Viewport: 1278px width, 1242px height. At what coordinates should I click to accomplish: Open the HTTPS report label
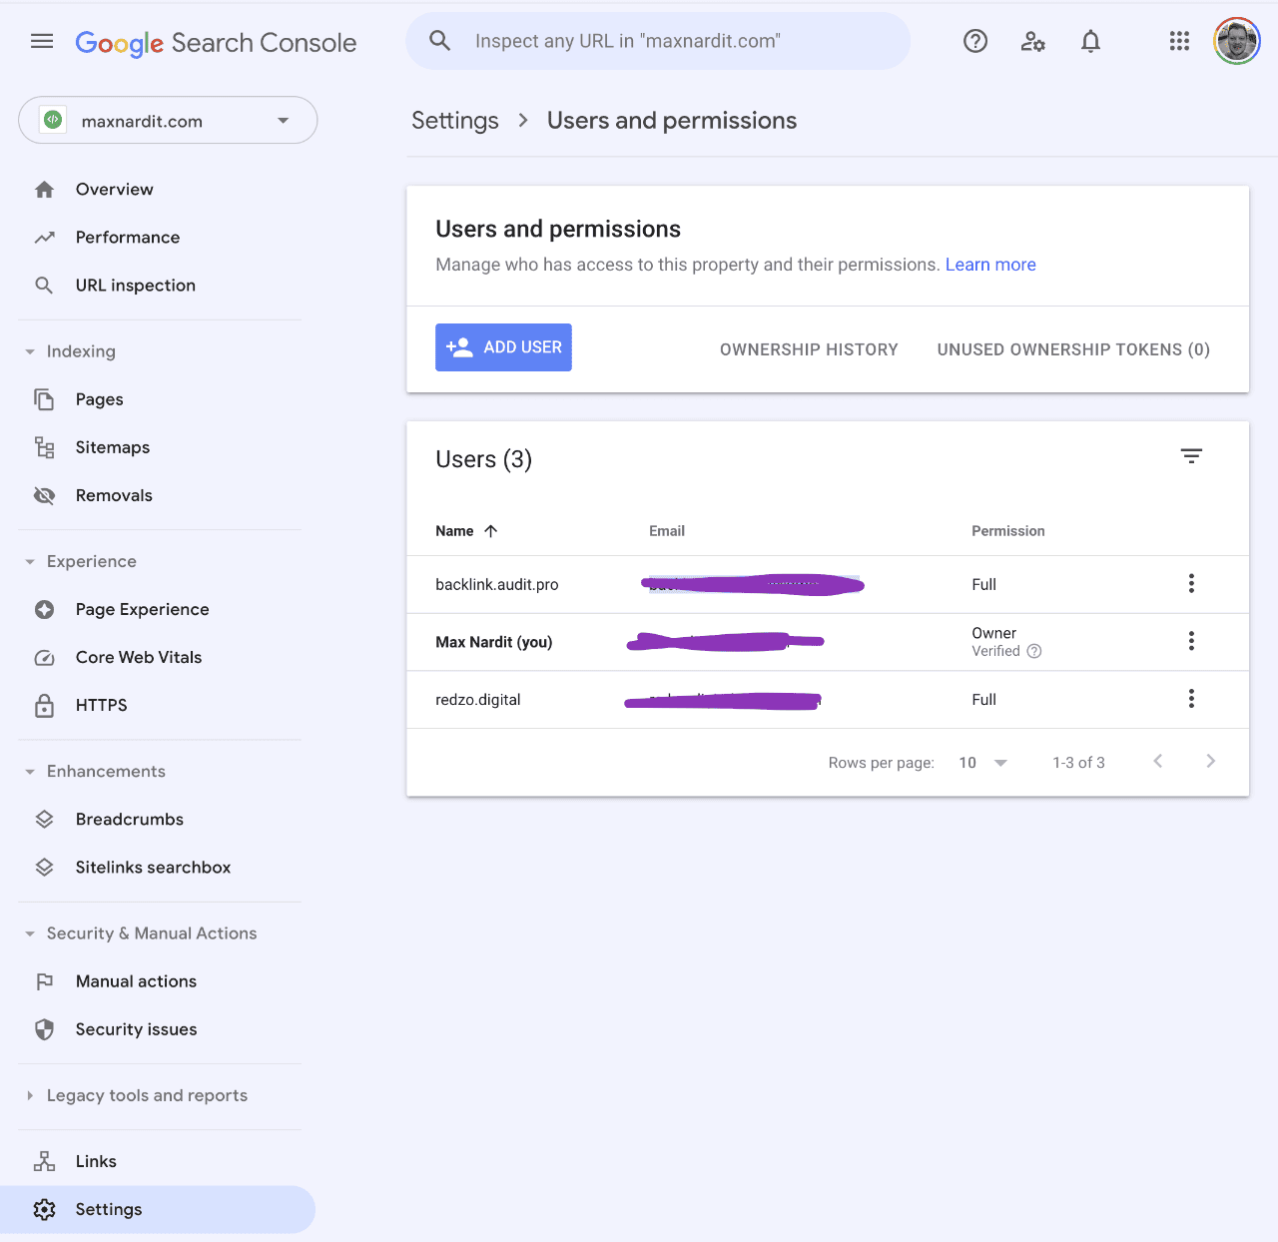[102, 705]
